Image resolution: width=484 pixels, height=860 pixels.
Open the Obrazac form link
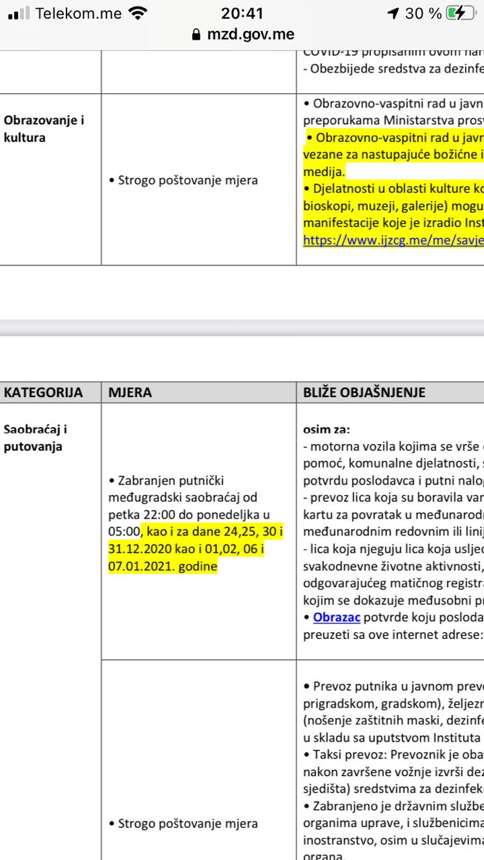[337, 616]
